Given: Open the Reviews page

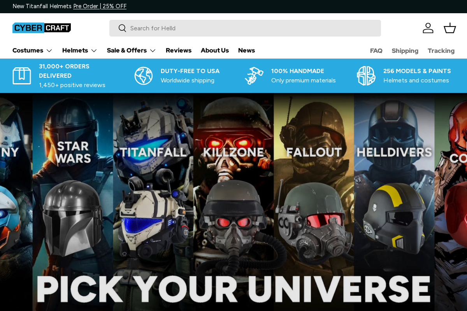Looking at the screenshot, I should (x=179, y=50).
